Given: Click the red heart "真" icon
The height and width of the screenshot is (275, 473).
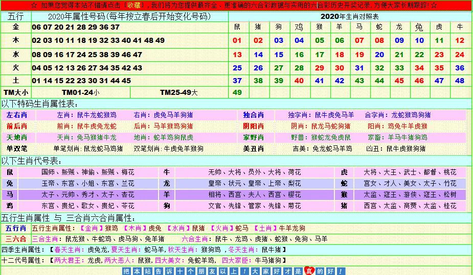Looking at the screenshot, I should click(310, 271).
